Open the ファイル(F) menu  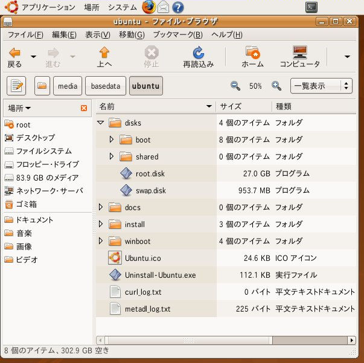(25, 35)
